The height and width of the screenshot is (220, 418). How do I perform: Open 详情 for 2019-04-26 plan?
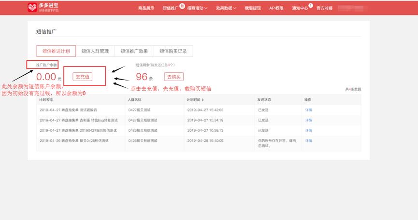[x=308, y=141]
